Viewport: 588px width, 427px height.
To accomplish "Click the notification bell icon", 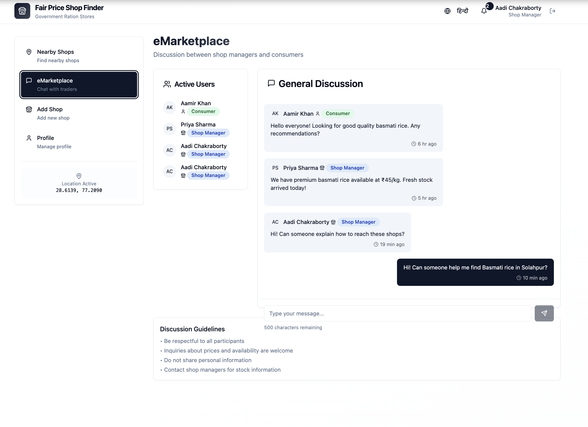I will click(484, 11).
